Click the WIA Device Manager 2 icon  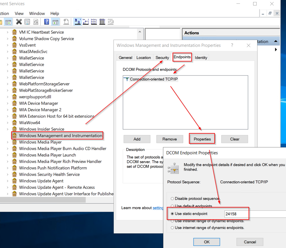click(x=14, y=110)
